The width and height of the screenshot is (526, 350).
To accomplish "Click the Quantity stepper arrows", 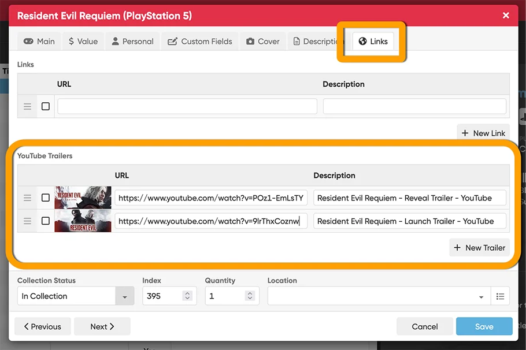I will click(250, 296).
